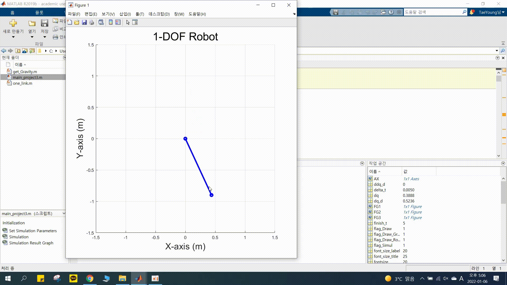Click Link Plot icon in figure toolbar
Image resolution: width=507 pixels, height=285 pixels.
point(101,22)
